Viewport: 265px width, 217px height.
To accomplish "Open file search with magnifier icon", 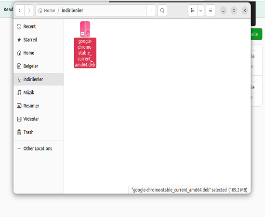I will [162, 11].
